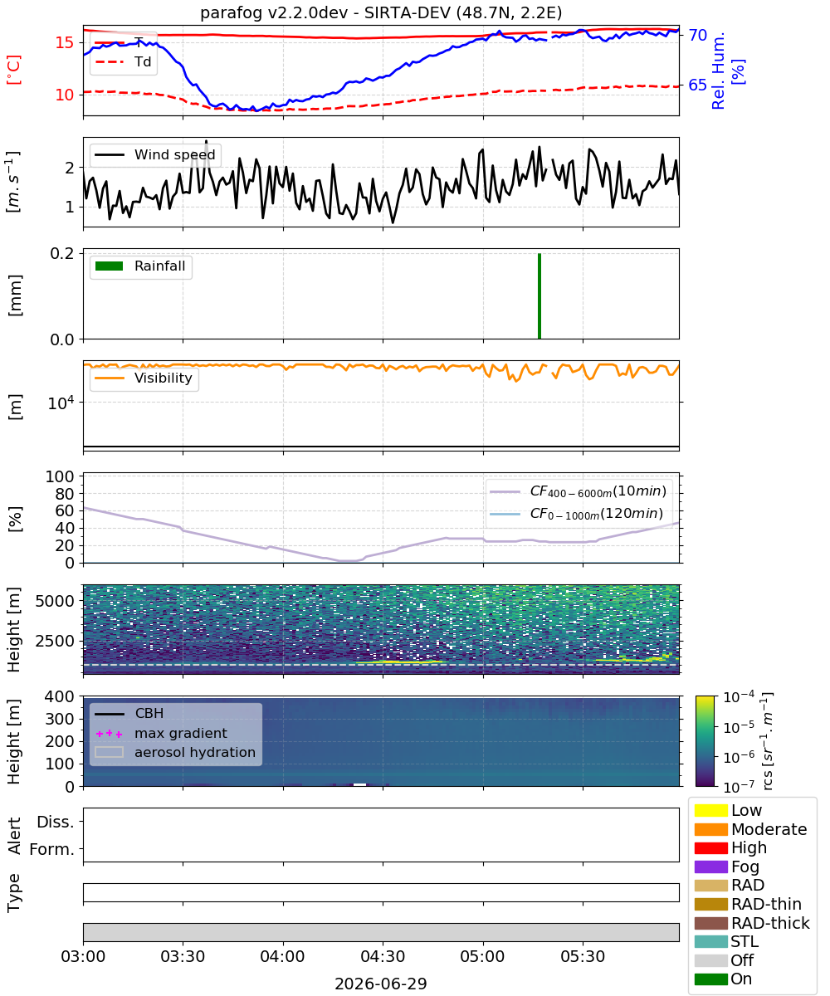Viewport: 830px width, 996px height.
Task: Click the teal STL legend swatch
Action: click(x=710, y=941)
